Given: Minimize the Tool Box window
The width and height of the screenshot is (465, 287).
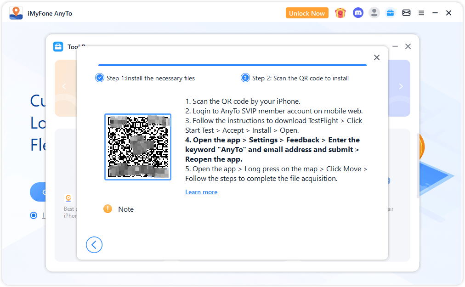Looking at the screenshot, I should tap(395, 46).
